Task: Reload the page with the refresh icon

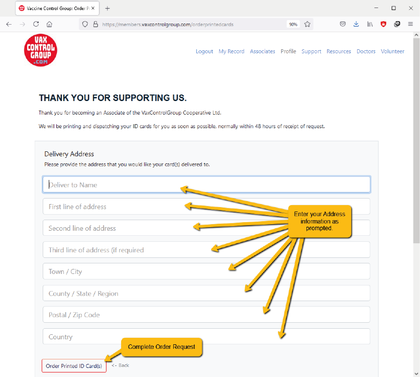Action: coord(36,24)
